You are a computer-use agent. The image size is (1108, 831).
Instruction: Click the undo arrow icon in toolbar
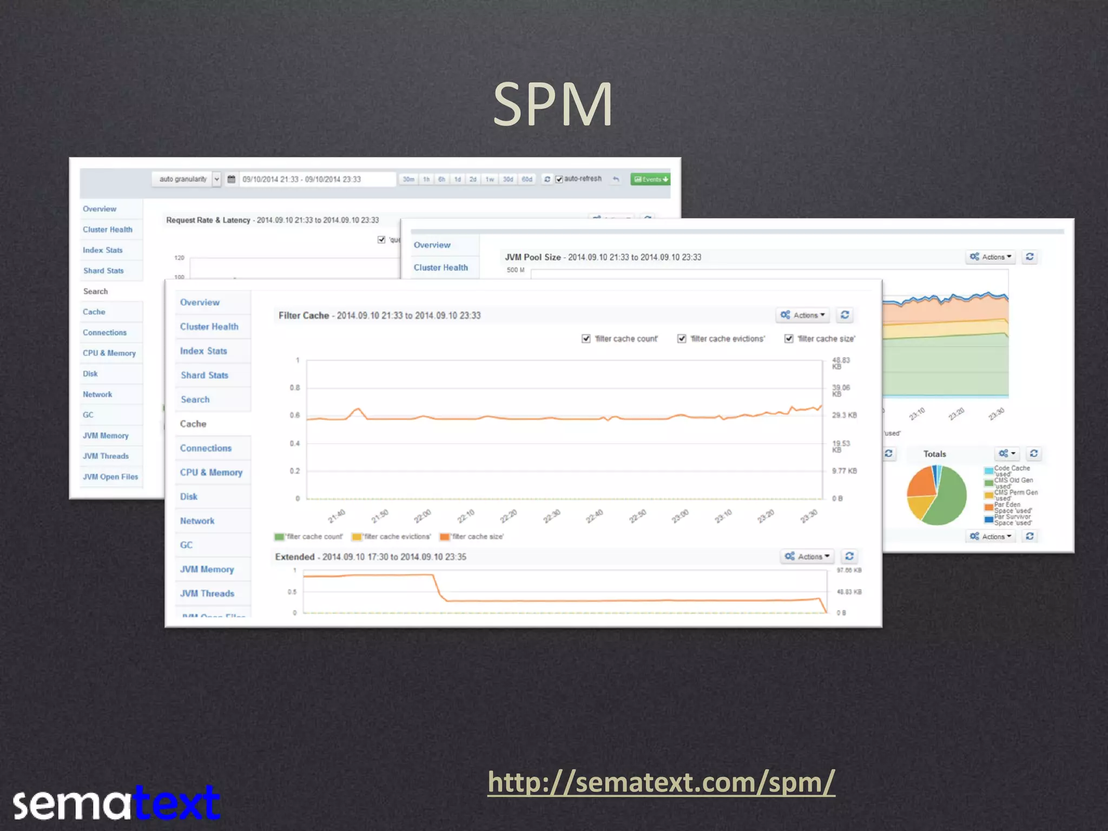coord(616,179)
